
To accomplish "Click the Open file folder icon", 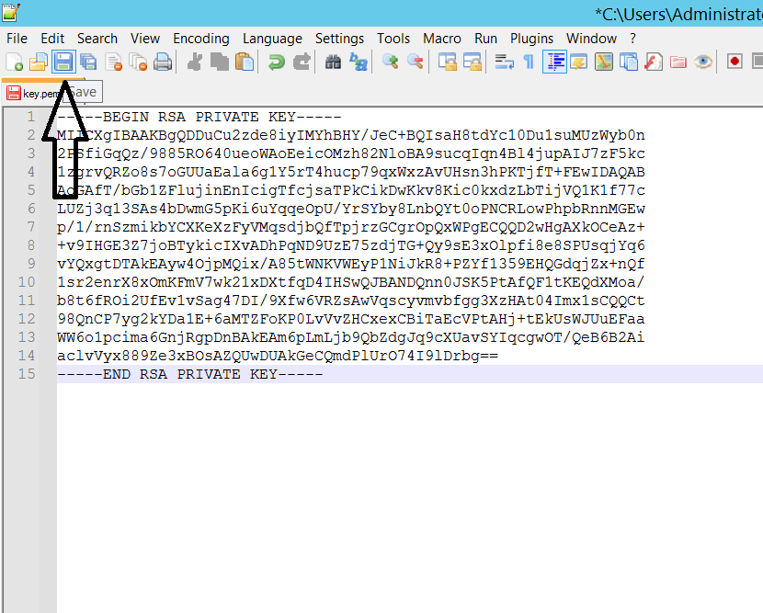I will coord(39,62).
